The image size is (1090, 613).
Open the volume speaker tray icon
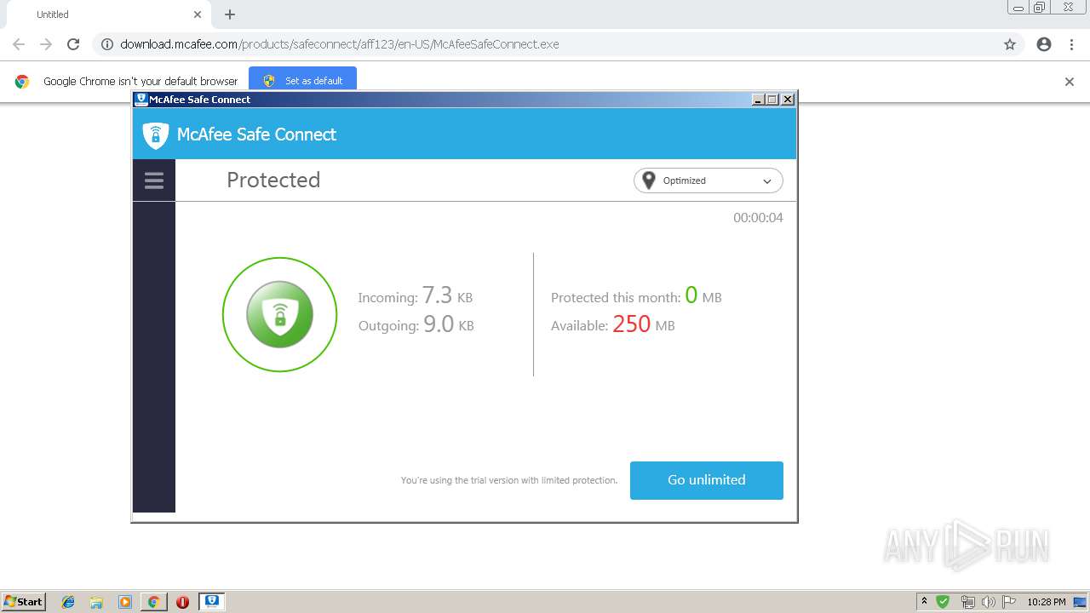(988, 602)
